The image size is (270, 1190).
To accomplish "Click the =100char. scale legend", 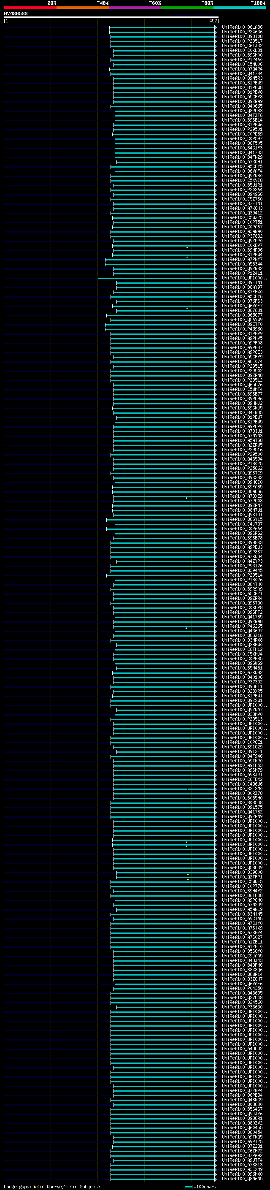I will pyautogui.click(x=200, y=1186).
